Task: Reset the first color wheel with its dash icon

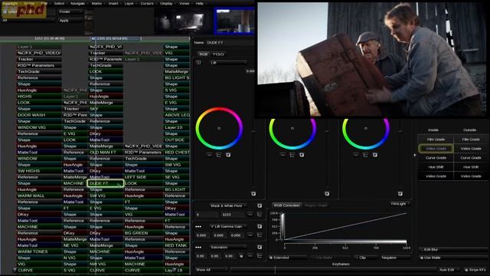Action: (x=209, y=155)
